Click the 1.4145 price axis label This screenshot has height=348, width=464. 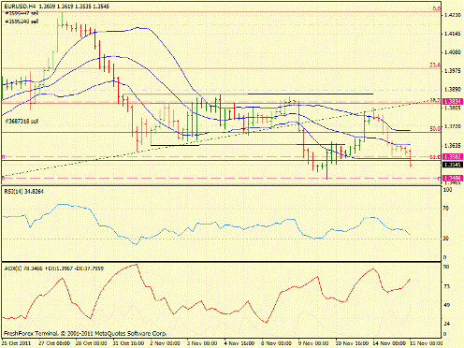tap(453, 34)
